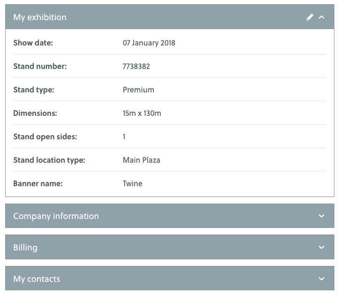Image resolution: width=340 pixels, height=295 pixels.
Task: Open My contacts using its down chevron
Action: 321,279
